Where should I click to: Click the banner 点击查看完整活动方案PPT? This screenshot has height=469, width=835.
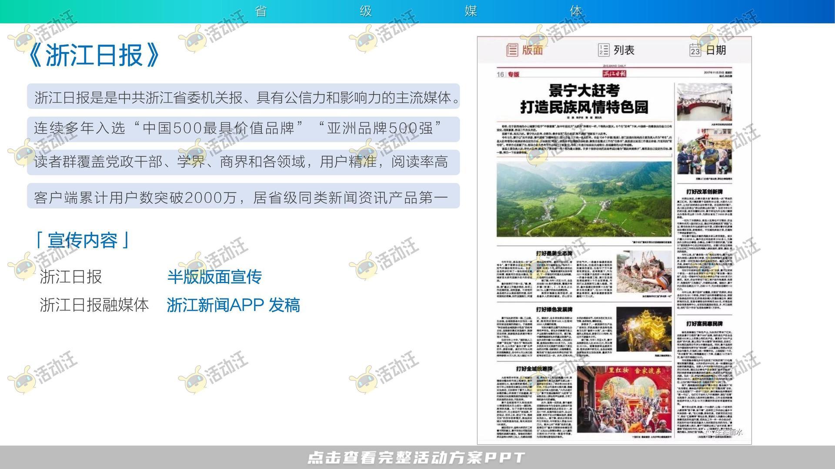416,457
